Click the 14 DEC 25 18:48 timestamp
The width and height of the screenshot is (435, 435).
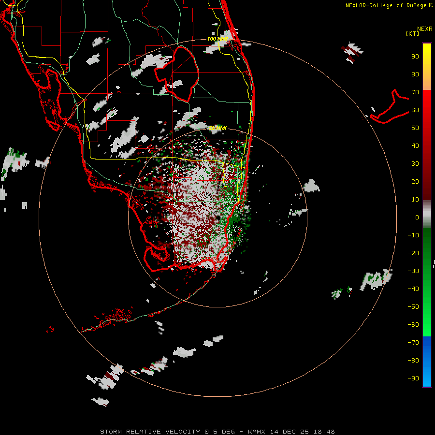(x=303, y=432)
